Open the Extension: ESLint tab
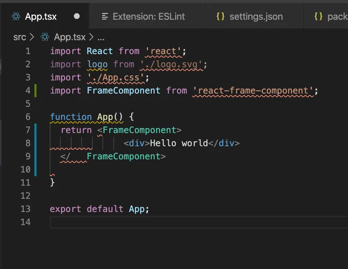 tap(147, 16)
